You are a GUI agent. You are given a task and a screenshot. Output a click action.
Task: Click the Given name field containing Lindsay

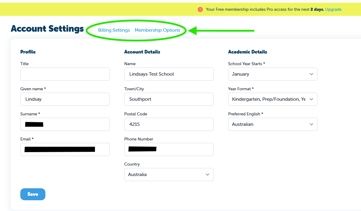[x=65, y=99]
